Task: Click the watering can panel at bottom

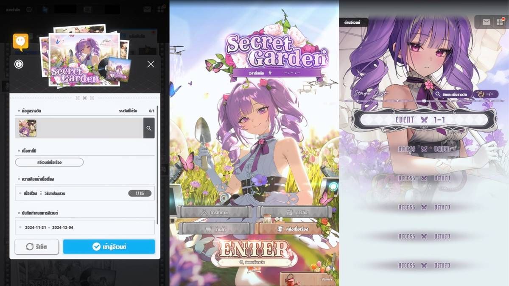Action: pos(309,279)
